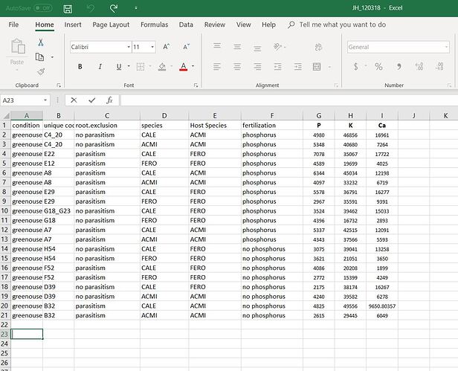Apply Comma Style format
Viewport: 458px width, 371px height.
(x=399, y=67)
